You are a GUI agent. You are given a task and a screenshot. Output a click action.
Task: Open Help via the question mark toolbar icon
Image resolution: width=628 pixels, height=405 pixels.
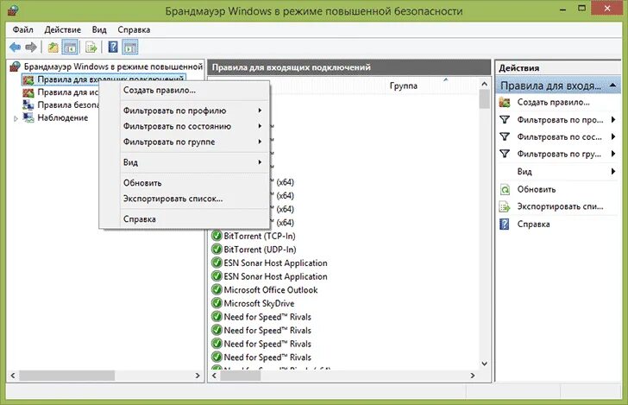click(x=113, y=47)
